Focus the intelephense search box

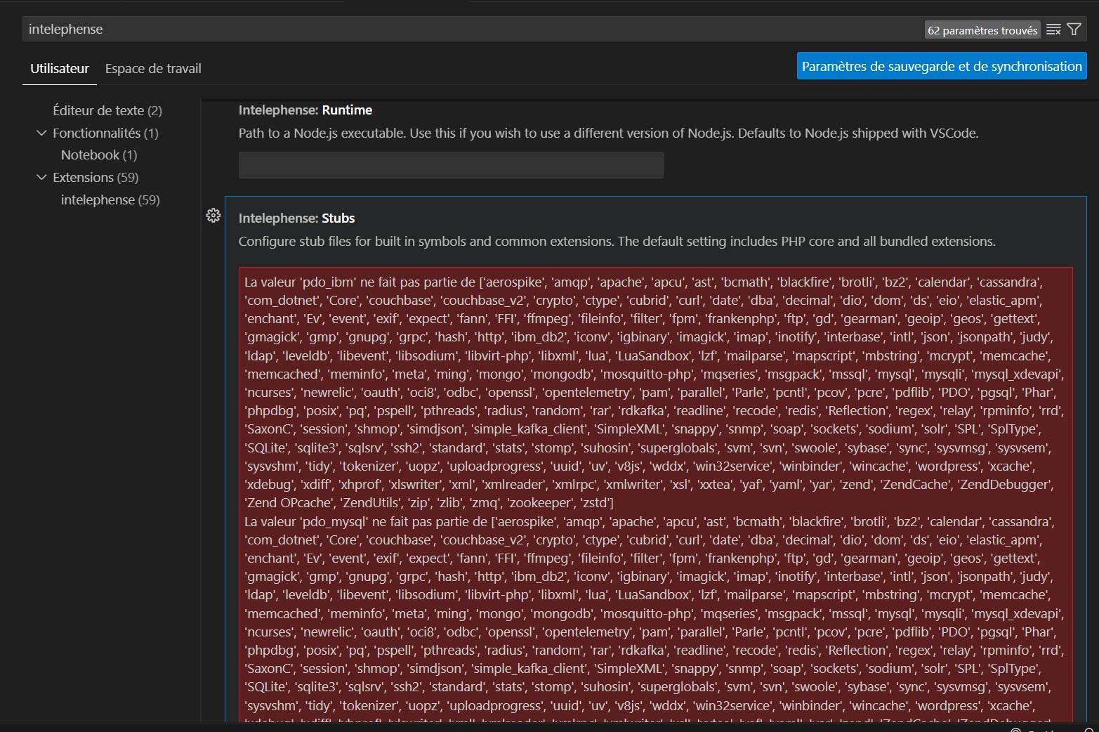(474, 30)
